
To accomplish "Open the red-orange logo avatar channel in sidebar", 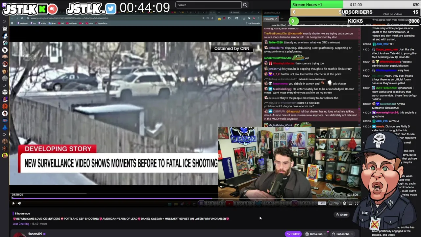I will pos(5,106).
